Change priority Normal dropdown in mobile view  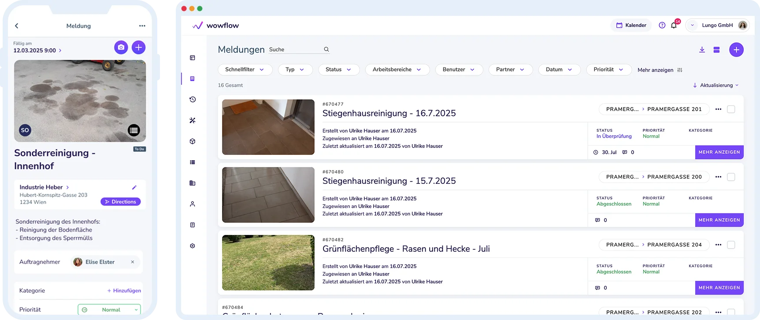[109, 309]
